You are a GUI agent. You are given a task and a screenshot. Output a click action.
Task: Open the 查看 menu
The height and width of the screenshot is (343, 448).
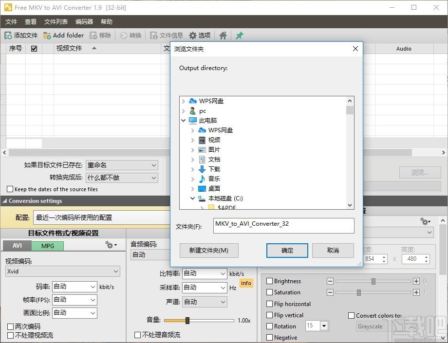(x=31, y=22)
